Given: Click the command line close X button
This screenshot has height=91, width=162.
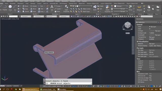Looking at the screenshot, I should pos(44,81).
